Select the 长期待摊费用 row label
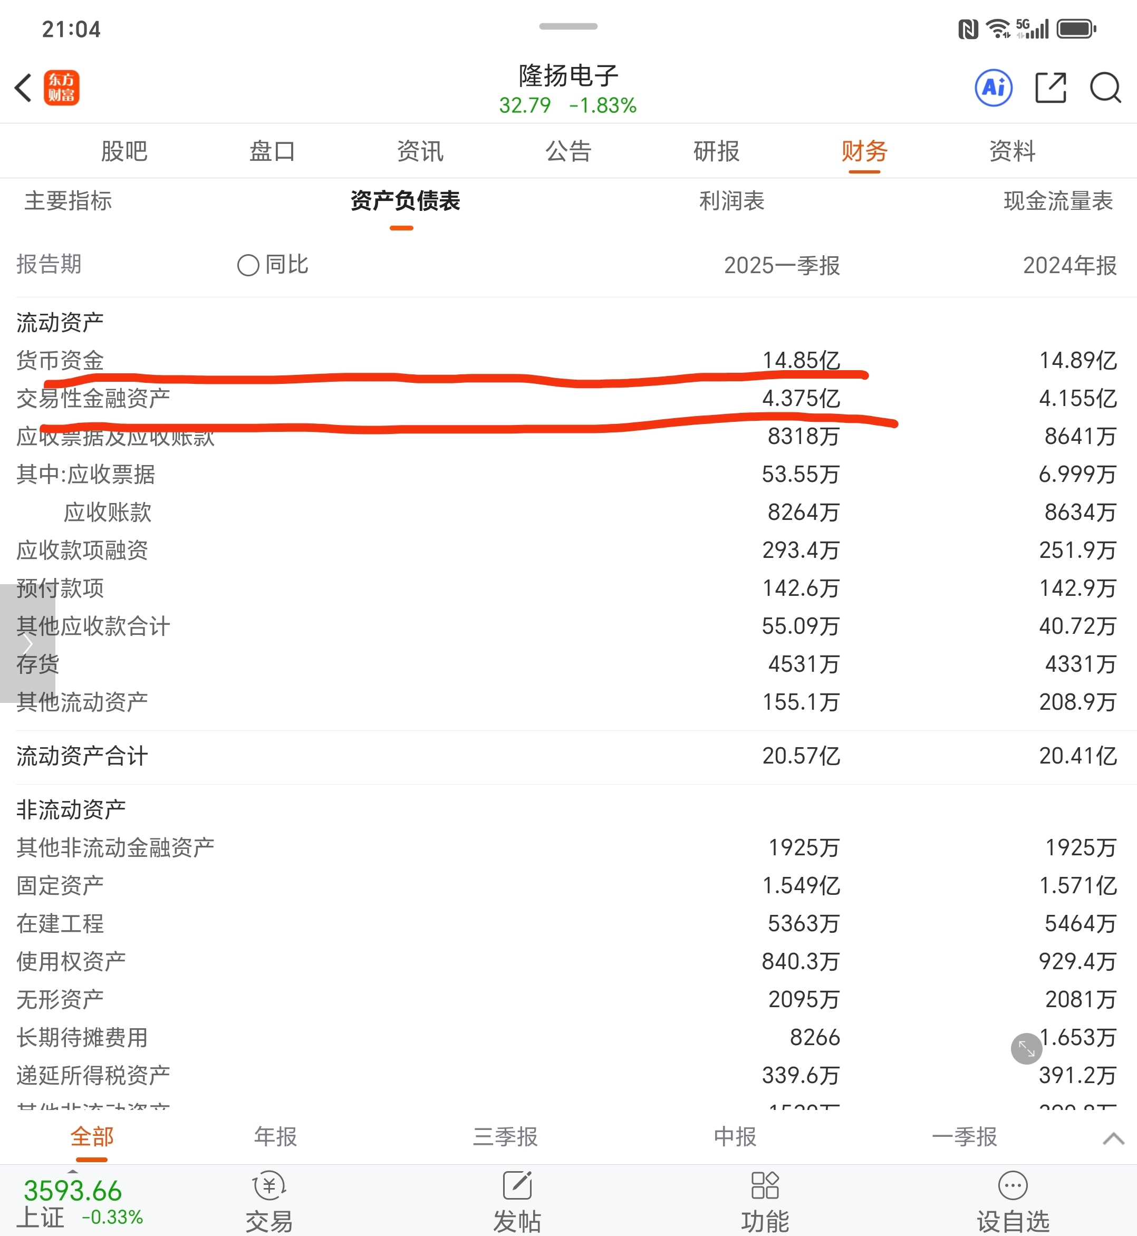Image resolution: width=1137 pixels, height=1236 pixels. coord(82,1037)
